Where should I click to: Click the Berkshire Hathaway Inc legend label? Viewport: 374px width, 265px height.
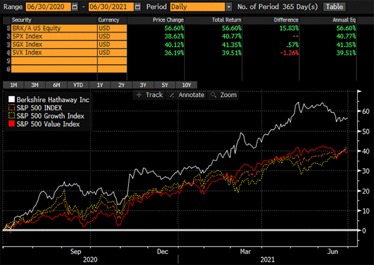click(x=53, y=100)
